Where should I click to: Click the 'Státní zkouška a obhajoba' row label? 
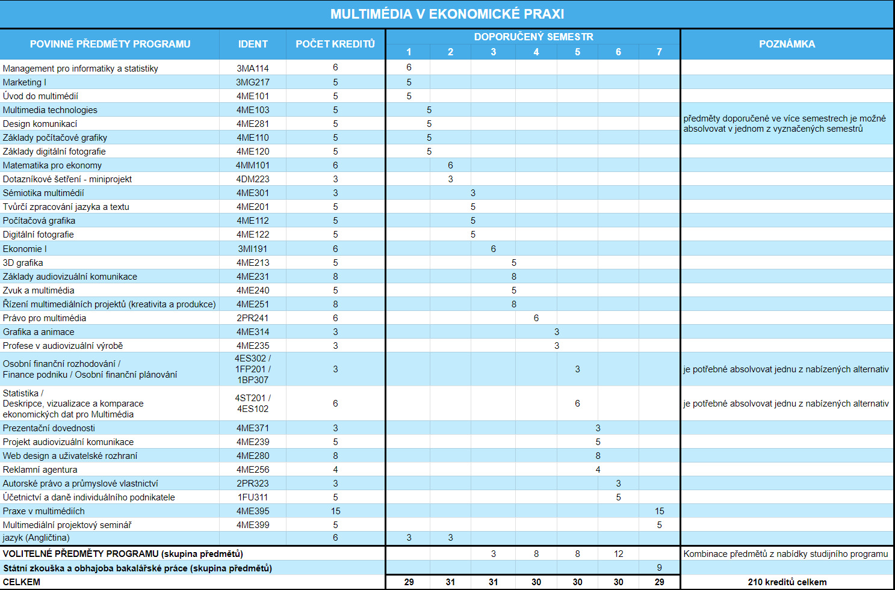tap(137, 568)
